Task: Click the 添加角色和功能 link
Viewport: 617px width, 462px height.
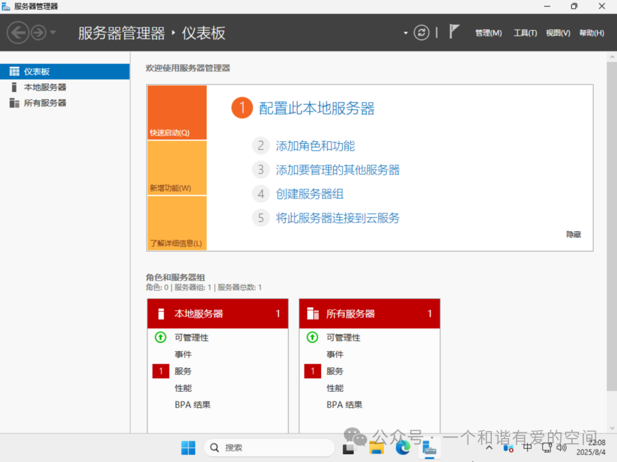Action: (x=315, y=146)
